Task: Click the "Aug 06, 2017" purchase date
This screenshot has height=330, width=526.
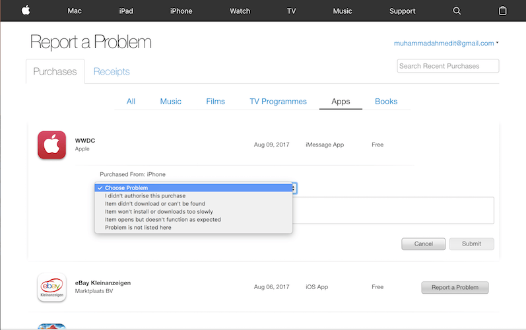Action: pos(271,286)
